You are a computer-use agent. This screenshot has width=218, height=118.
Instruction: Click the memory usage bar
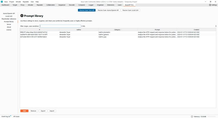(x=211, y=116)
